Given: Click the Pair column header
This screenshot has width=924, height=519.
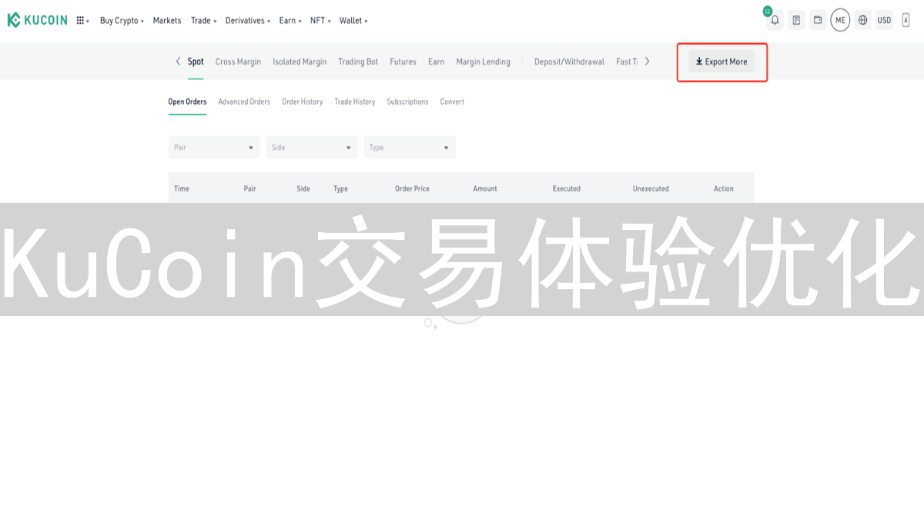Looking at the screenshot, I should click(250, 188).
